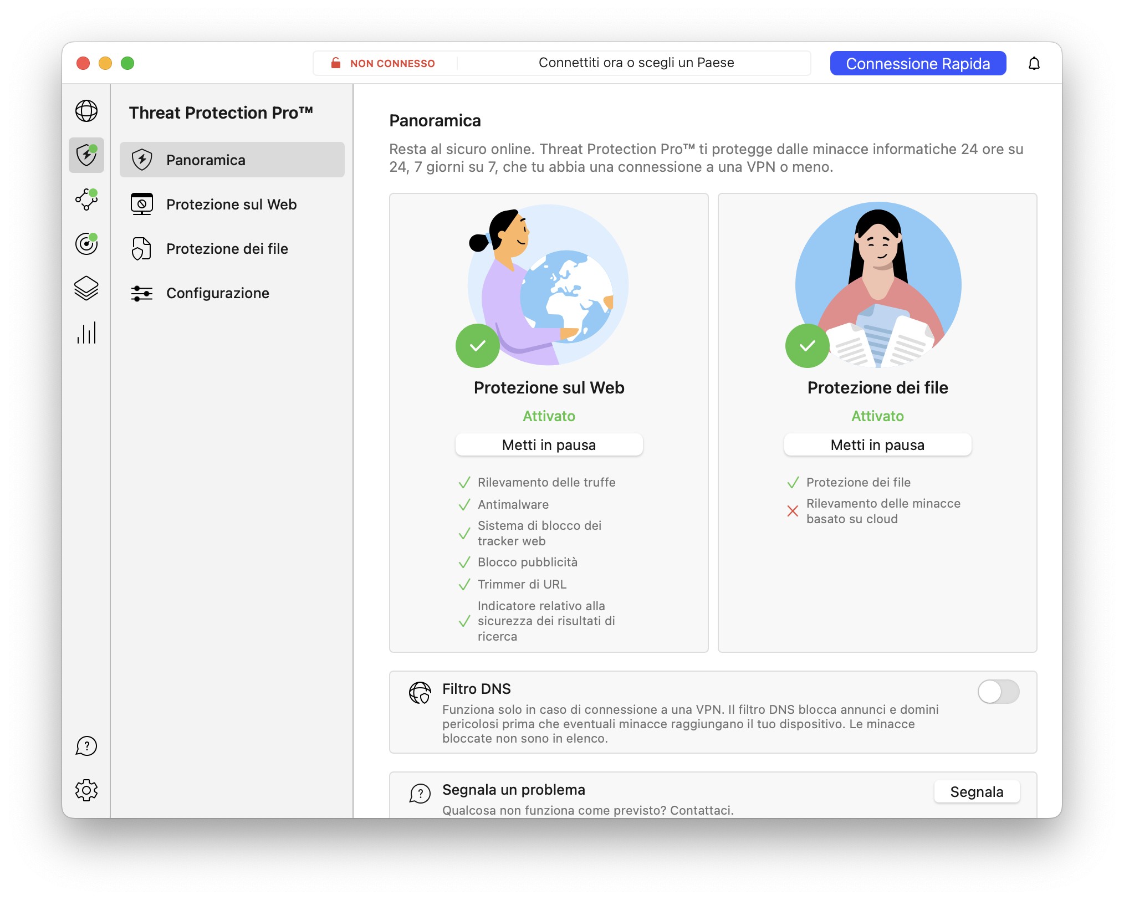Open the activity statistics bar-chart icon

click(86, 333)
